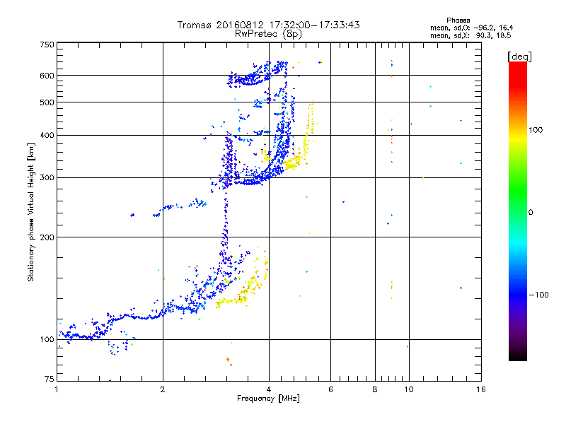The height and width of the screenshot is (424, 566).
Task: Click the x-axis label '4'
Action: (x=269, y=389)
